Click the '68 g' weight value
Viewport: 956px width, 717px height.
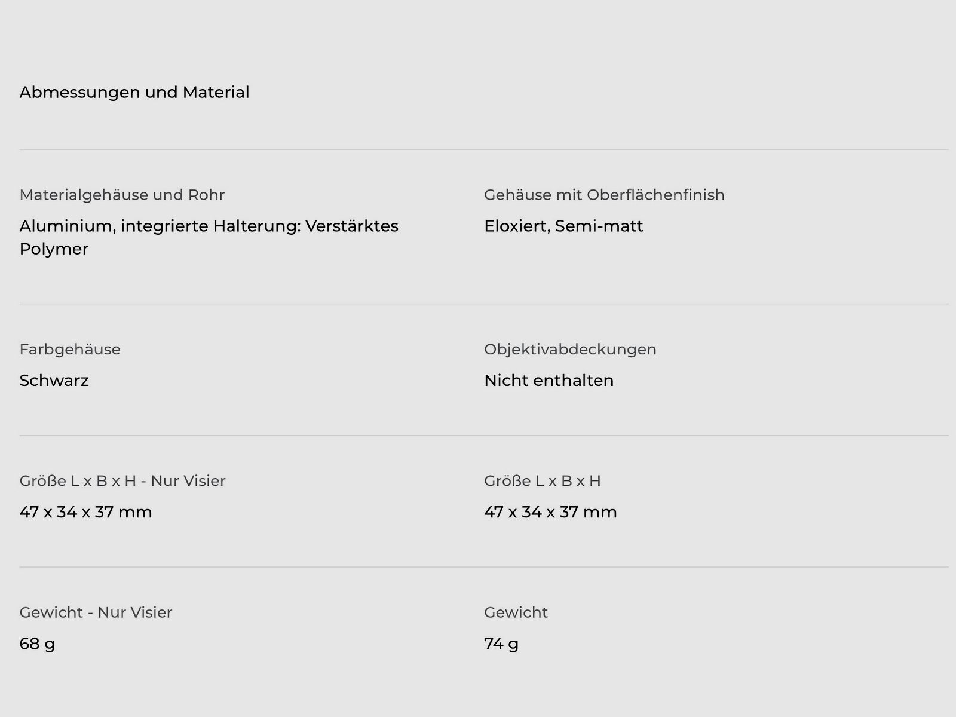(x=37, y=644)
